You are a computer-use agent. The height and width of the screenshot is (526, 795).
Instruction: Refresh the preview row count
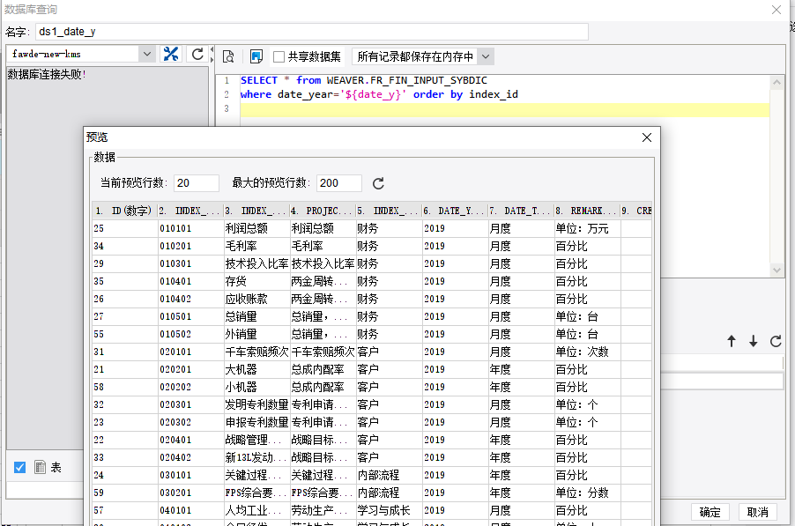click(378, 183)
